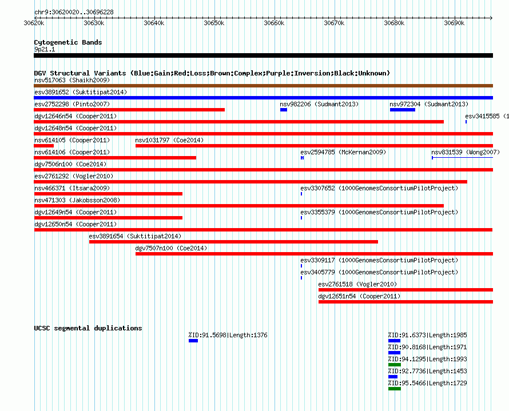Click esv3415585 label near the edge
509x411 pixels.
pyautogui.click(x=487, y=116)
